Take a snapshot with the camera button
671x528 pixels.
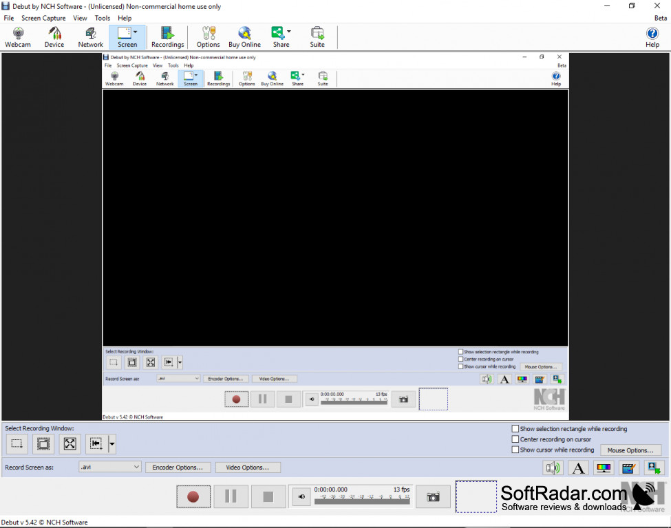point(433,497)
